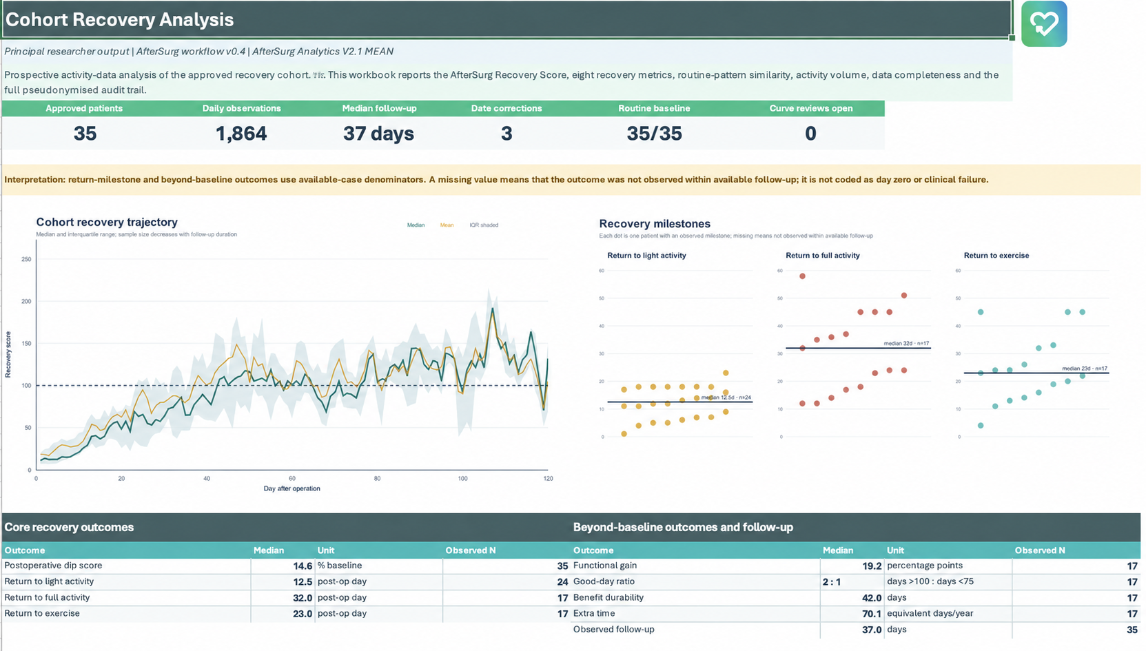Click the 'Principal researcher output' subtitle line

click(x=199, y=51)
